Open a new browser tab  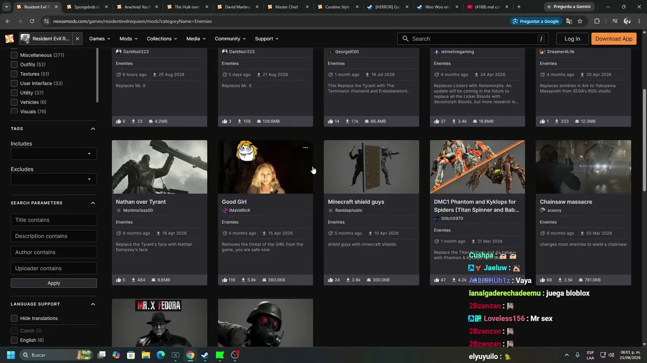pos(519,7)
